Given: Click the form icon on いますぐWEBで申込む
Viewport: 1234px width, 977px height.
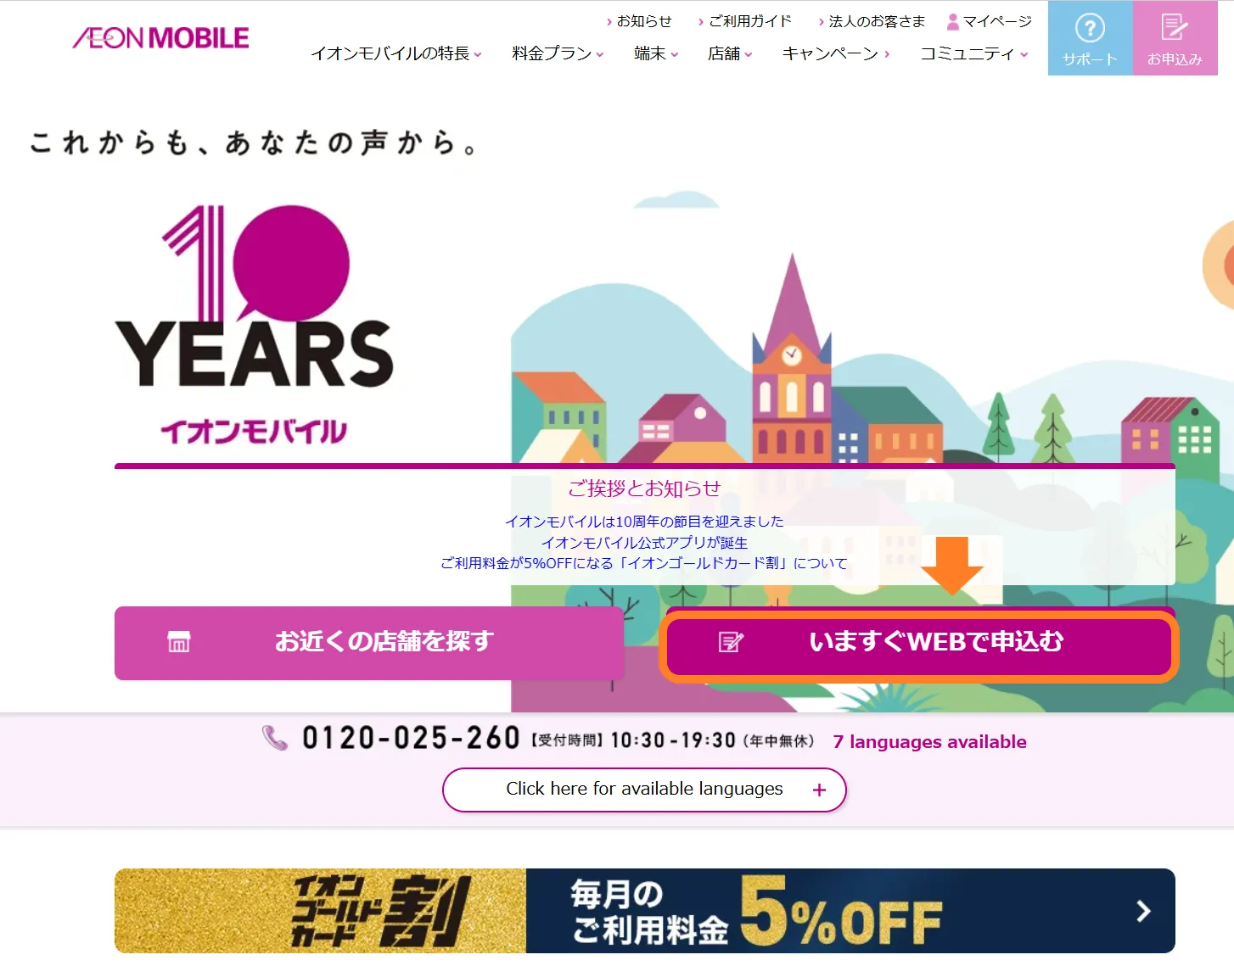Looking at the screenshot, I should 731,642.
